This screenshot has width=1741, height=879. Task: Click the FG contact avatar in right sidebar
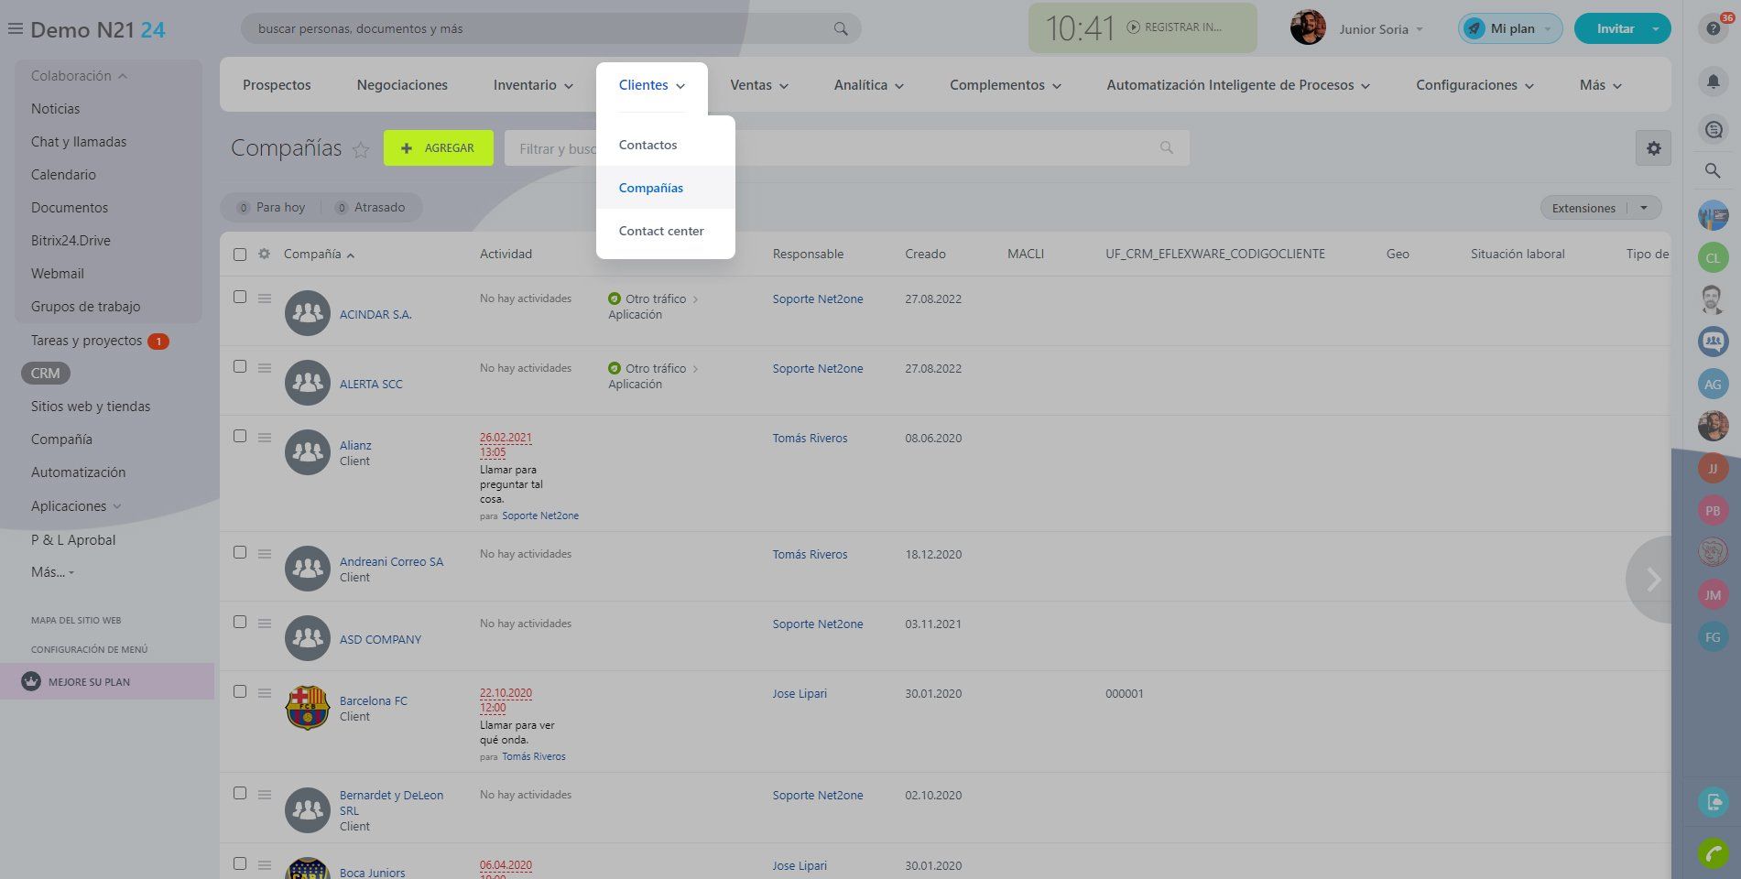1713,637
